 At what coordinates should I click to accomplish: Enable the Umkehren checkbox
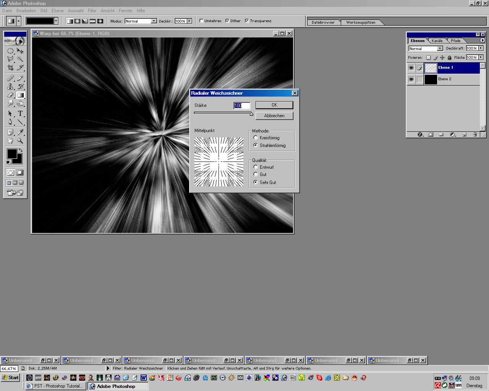pos(201,21)
